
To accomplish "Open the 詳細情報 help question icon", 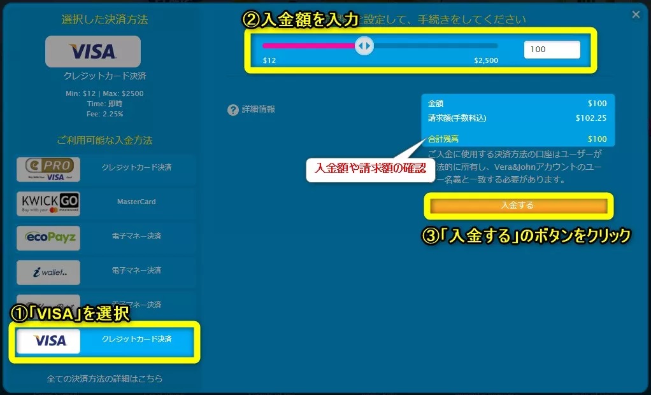I will [x=233, y=110].
